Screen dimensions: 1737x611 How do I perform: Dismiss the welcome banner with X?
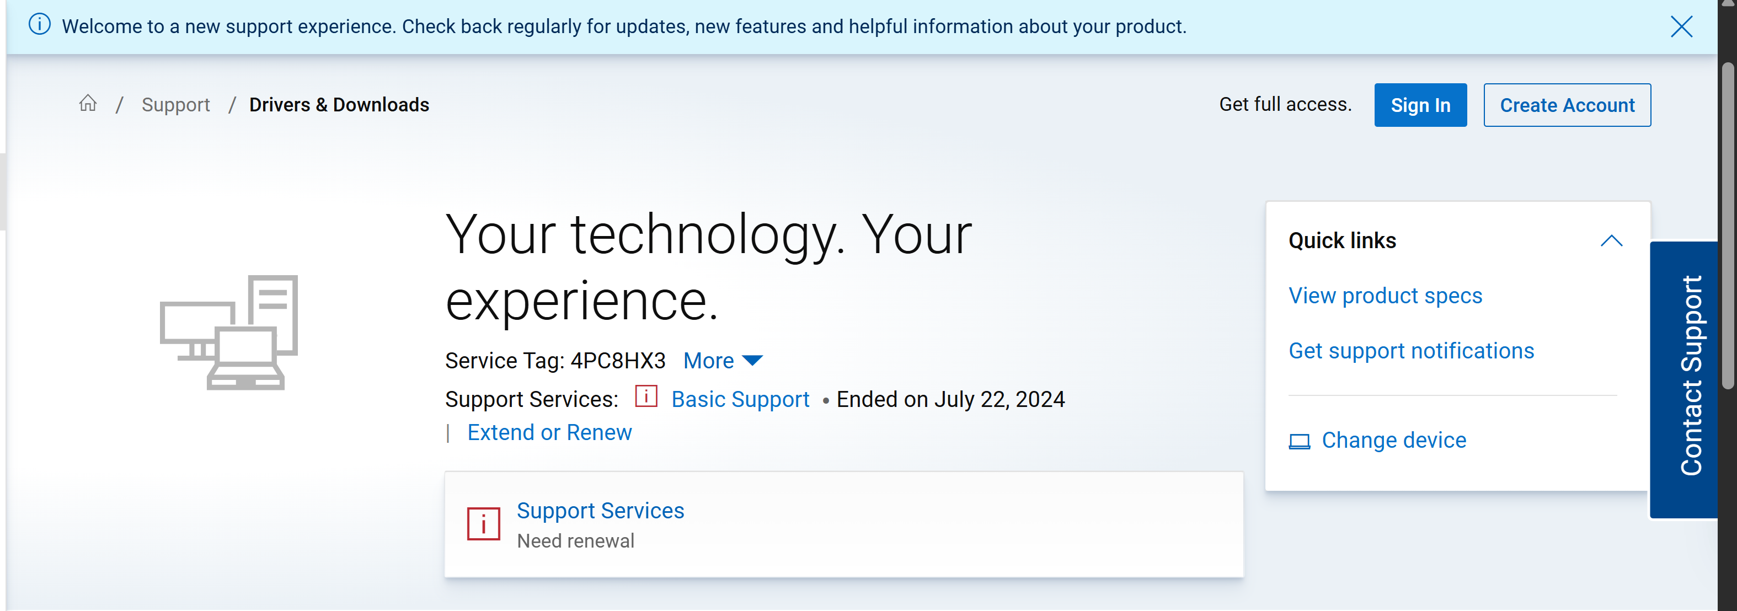tap(1681, 27)
